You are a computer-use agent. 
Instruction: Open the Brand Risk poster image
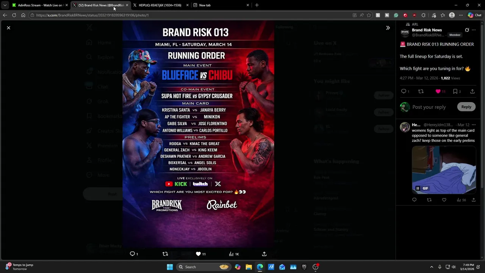(x=198, y=134)
